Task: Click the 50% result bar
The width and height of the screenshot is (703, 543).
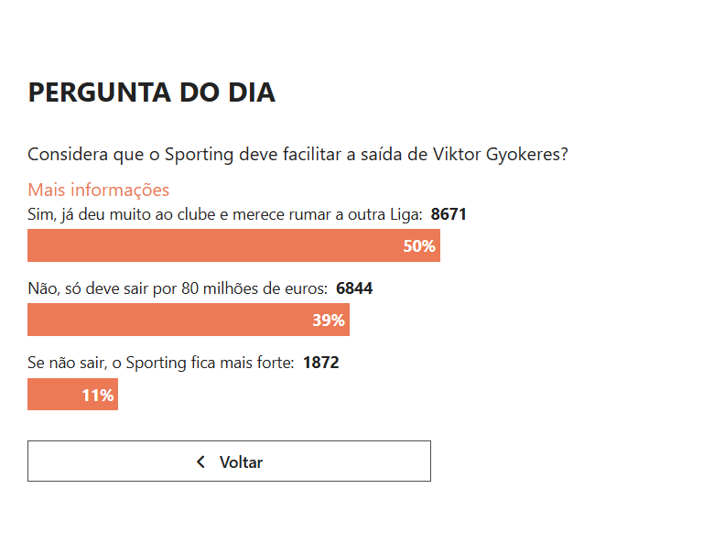Action: coord(233,245)
